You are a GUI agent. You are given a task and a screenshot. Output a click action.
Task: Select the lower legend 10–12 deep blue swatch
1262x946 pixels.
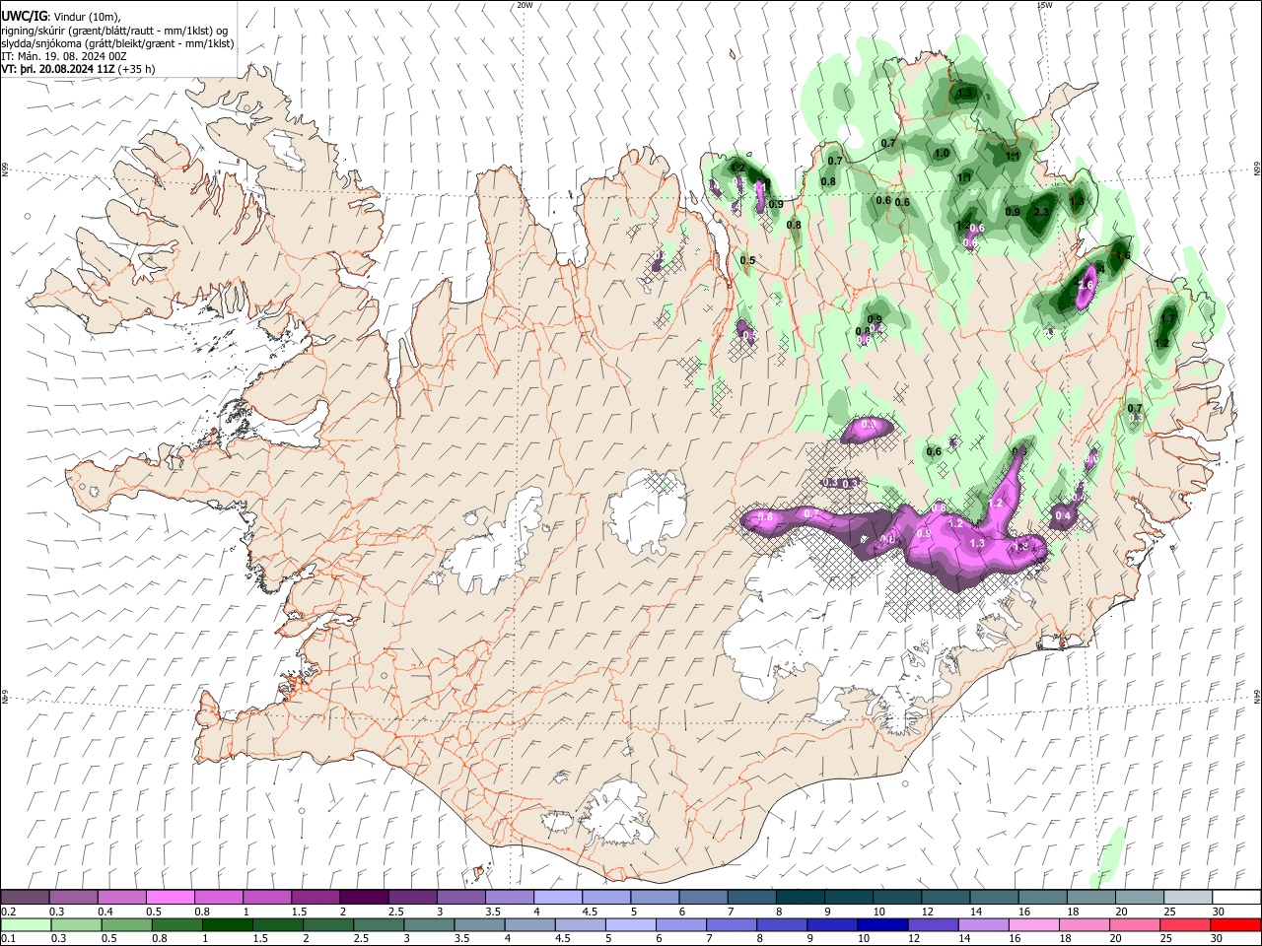pyautogui.click(x=882, y=924)
